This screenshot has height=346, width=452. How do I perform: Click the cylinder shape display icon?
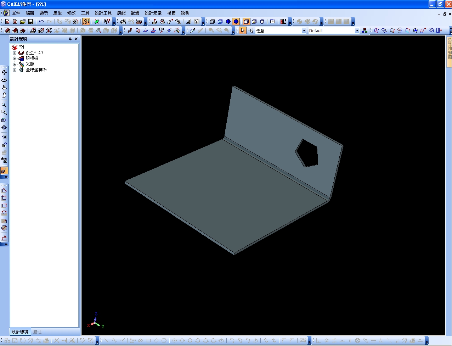262,22
